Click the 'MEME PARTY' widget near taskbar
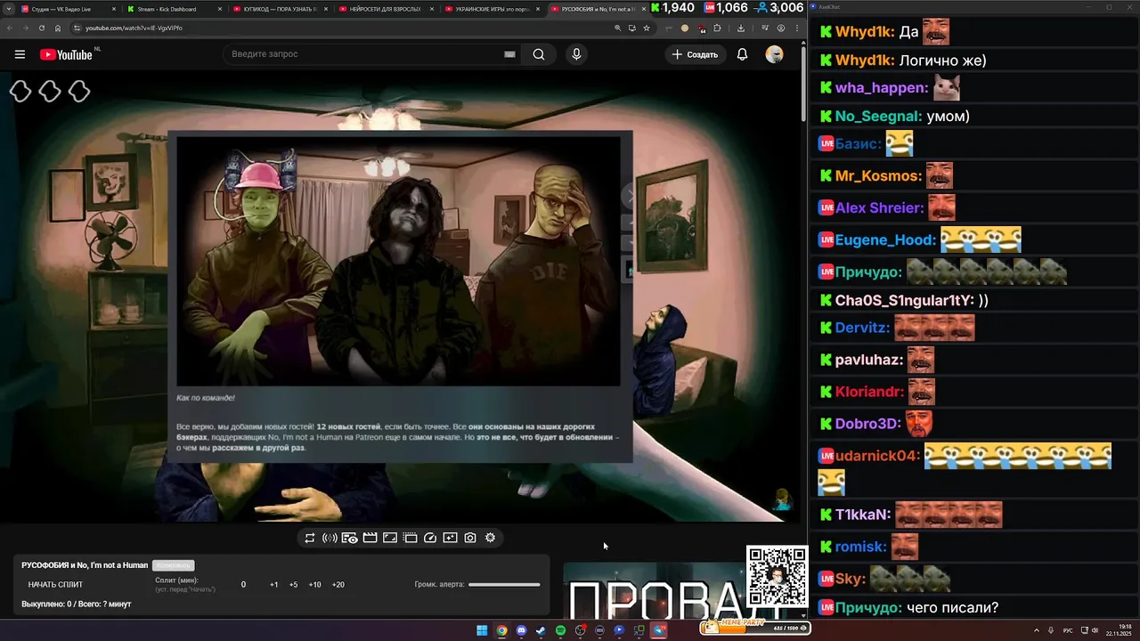The image size is (1140, 641). (754, 627)
